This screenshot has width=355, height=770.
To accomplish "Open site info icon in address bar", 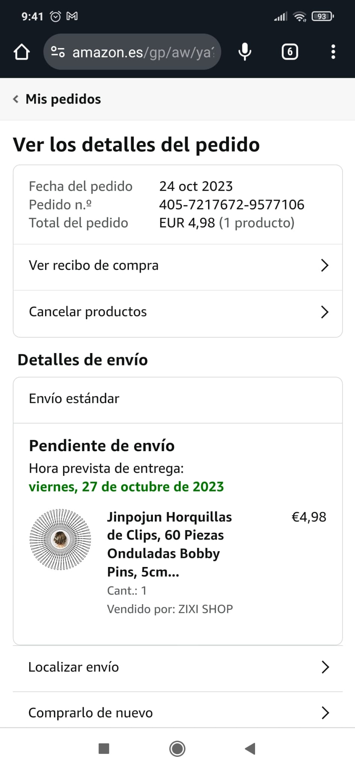I will coord(57,52).
